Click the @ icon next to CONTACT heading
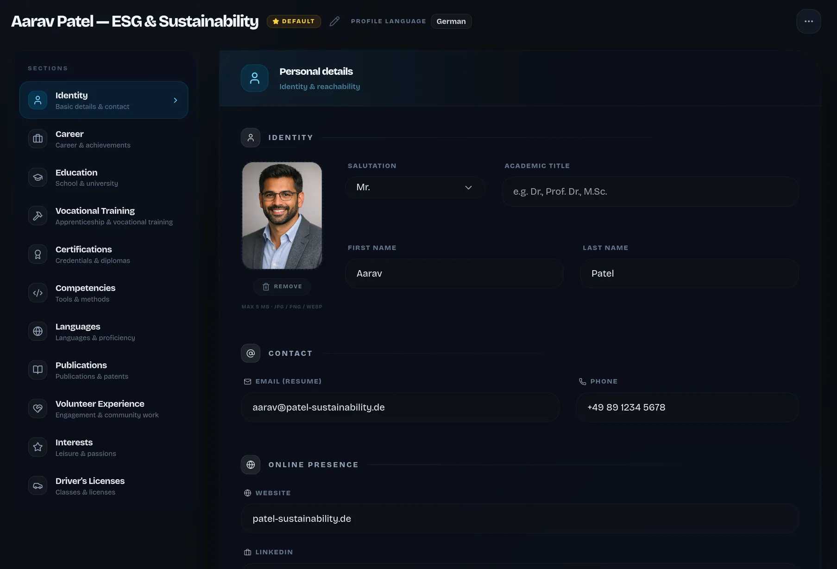This screenshot has width=837, height=569. click(251, 353)
